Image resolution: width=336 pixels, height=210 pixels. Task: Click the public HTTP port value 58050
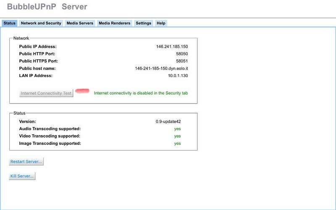(x=181, y=54)
